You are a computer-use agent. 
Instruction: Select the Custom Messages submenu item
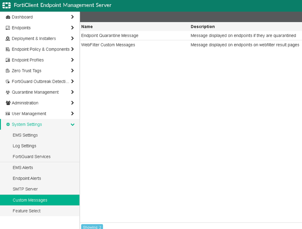tap(40, 200)
